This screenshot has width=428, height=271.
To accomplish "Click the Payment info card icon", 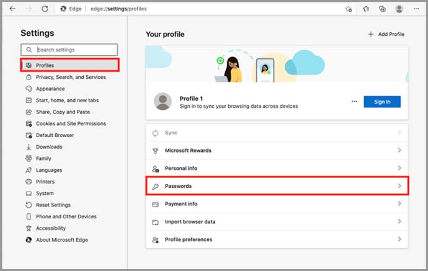I will tap(155, 205).
